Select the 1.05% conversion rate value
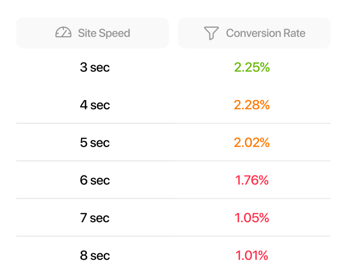The image size is (347, 273). click(x=252, y=218)
